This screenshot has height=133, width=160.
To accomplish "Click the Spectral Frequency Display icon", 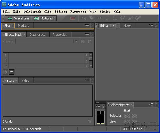I will point(73,18).
